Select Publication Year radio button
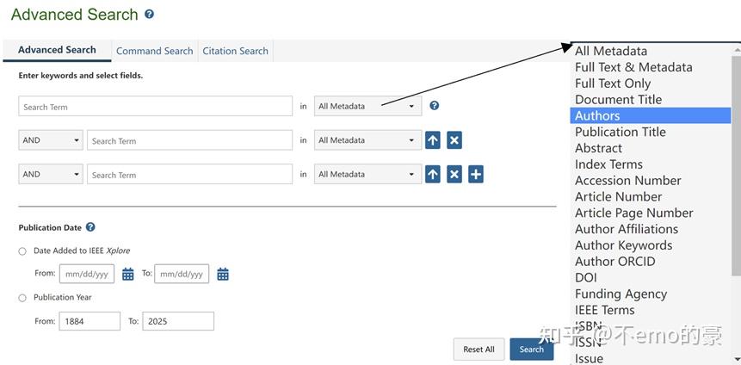The height and width of the screenshot is (365, 741). pos(22,298)
